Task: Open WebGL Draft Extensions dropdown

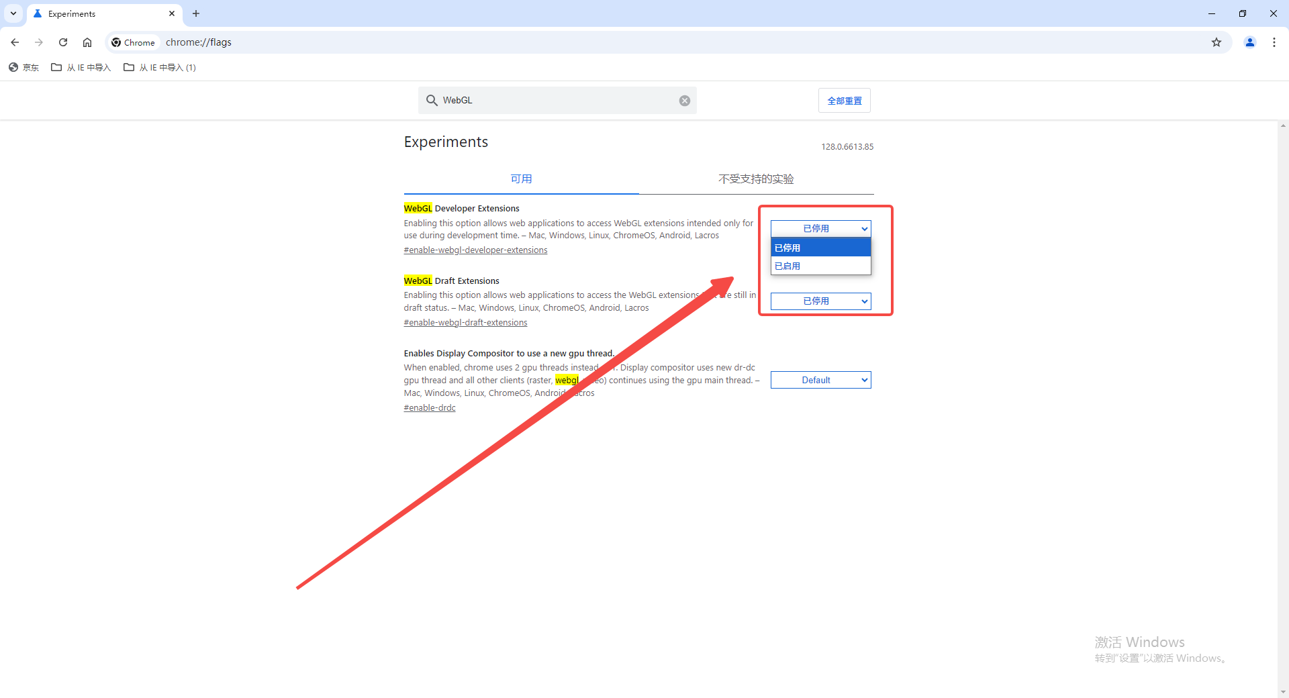Action: click(x=821, y=301)
